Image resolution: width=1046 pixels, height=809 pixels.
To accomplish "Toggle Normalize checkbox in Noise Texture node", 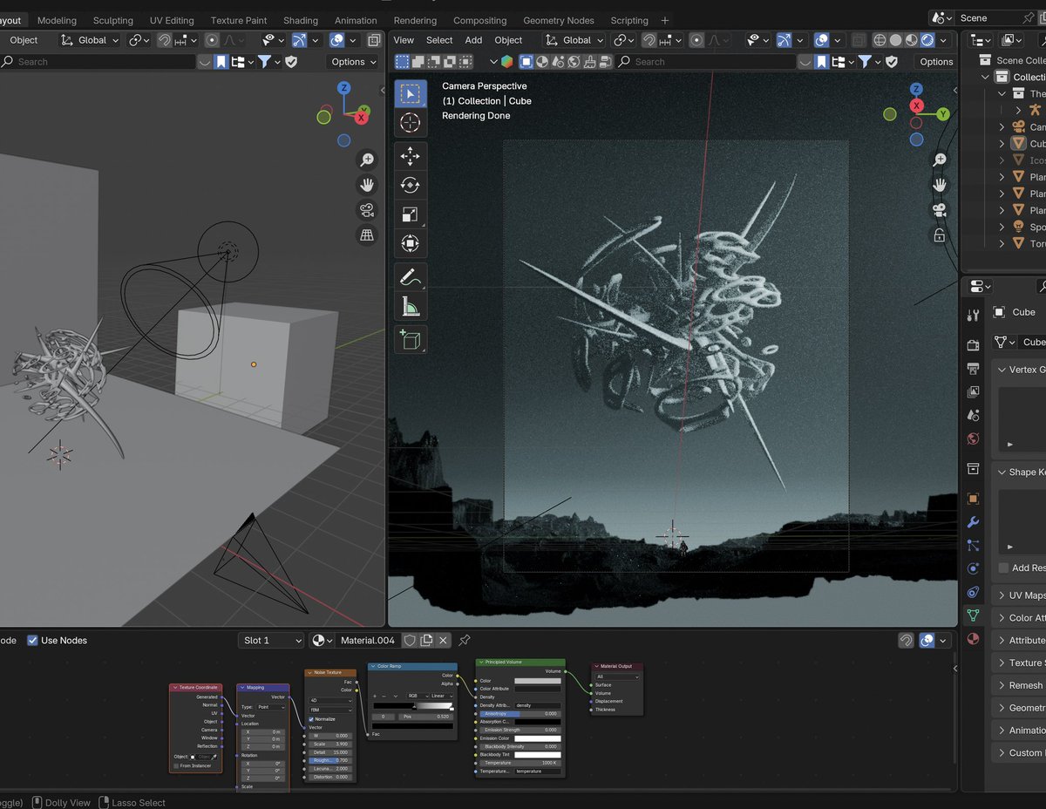I will click(311, 719).
